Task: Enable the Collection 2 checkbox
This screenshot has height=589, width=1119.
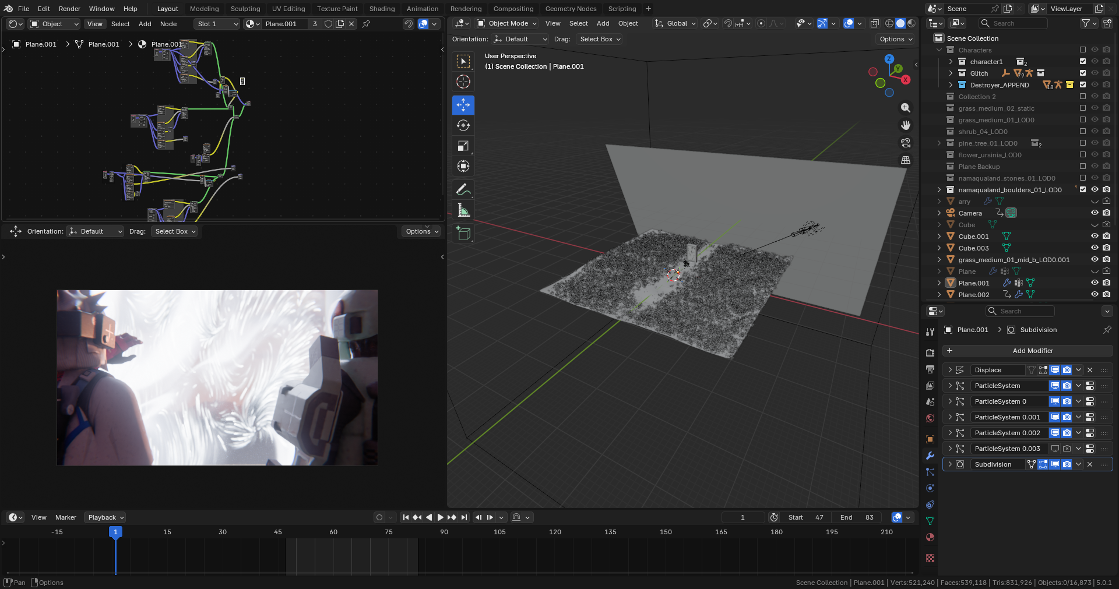Action: point(1083,96)
